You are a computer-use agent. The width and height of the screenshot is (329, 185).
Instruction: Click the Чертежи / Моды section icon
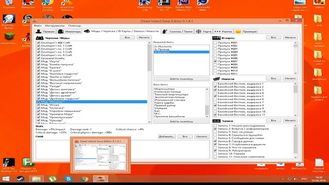[x=40, y=38]
